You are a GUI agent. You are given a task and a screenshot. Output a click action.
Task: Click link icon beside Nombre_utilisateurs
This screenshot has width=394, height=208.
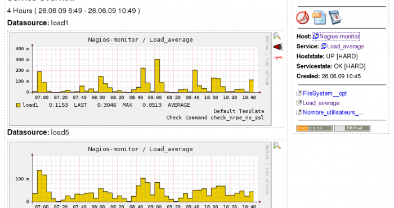(x=299, y=112)
